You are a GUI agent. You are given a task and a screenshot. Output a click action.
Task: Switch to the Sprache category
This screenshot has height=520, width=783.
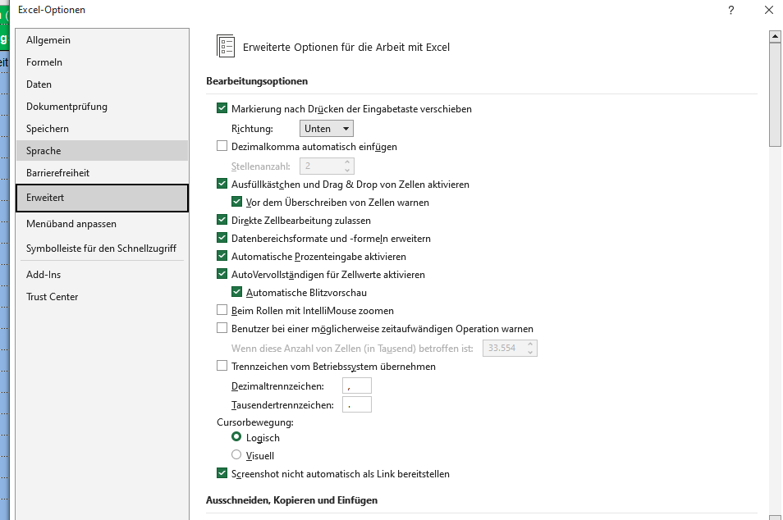tap(102, 151)
